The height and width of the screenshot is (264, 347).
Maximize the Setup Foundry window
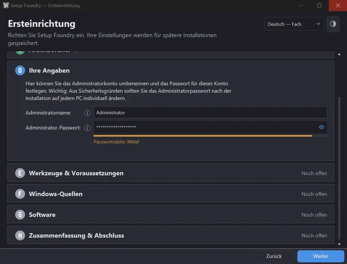319,6
